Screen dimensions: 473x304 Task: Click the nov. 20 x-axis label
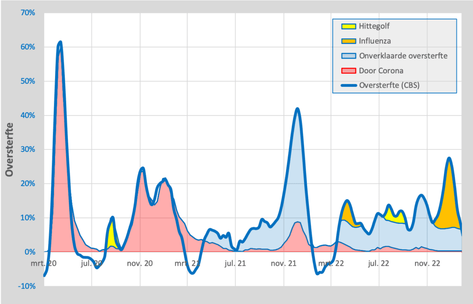[x=139, y=263]
